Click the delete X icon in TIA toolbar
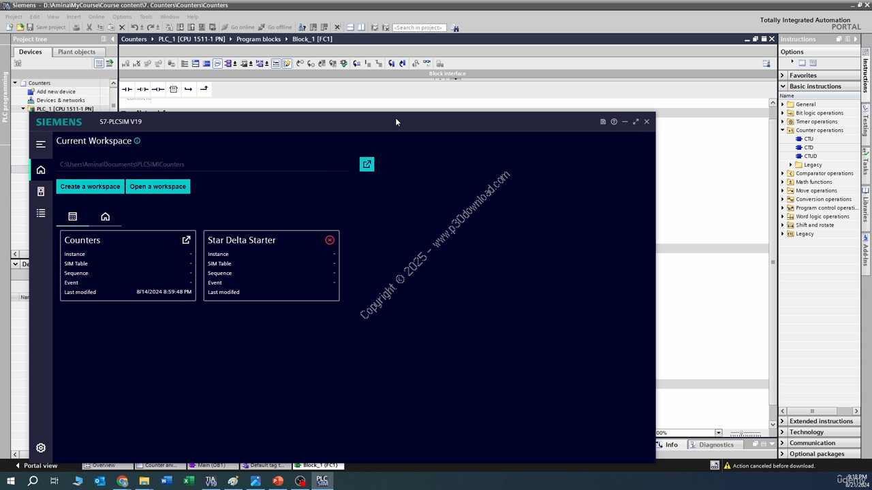The image size is (872, 490). tap(122, 27)
